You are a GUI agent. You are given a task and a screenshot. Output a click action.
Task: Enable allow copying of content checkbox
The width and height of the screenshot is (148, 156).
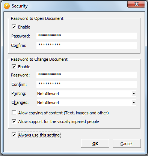pos(14,112)
